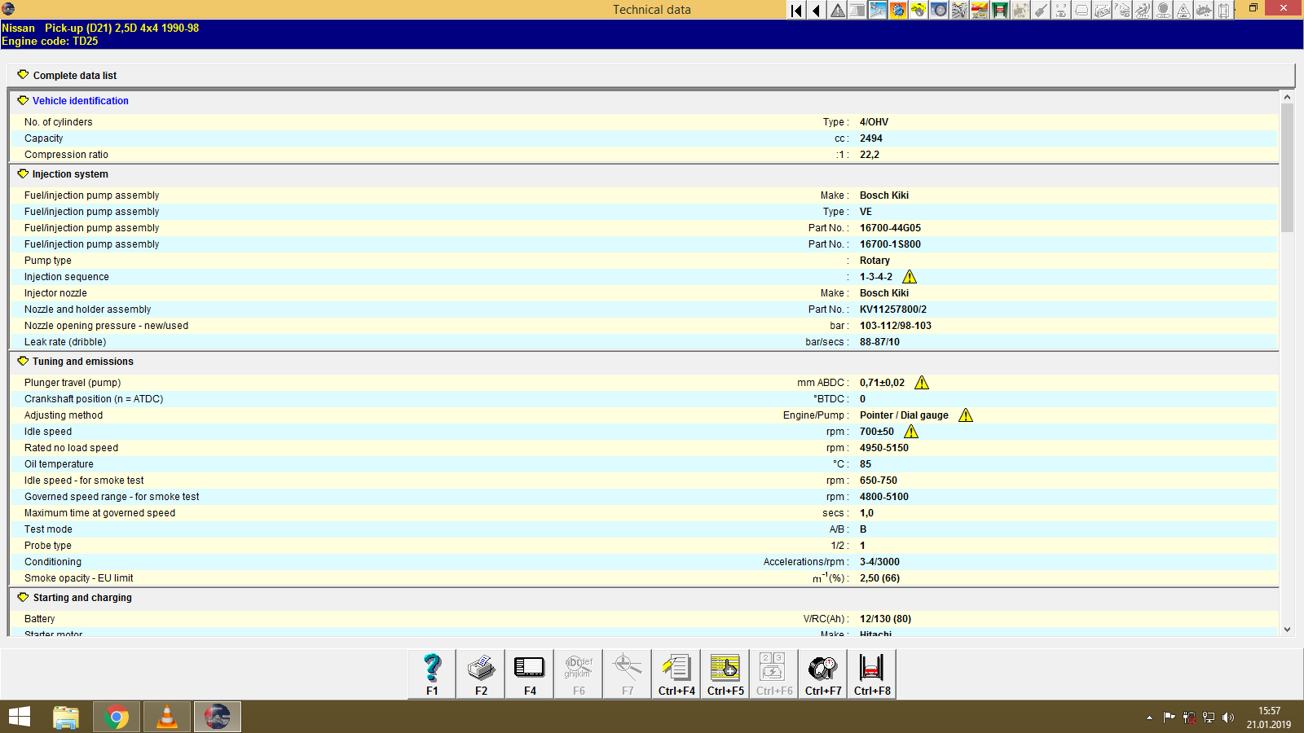Click the wheel icon in the top toolbar
Viewport: 1304px width, 733px height.
click(939, 11)
